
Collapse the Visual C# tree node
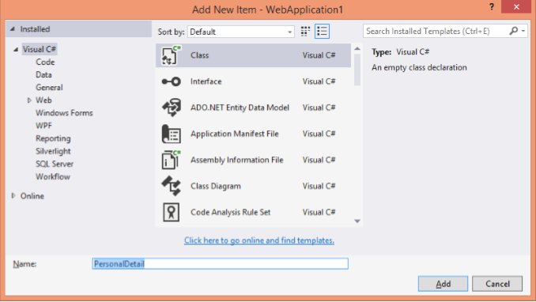tap(16, 49)
